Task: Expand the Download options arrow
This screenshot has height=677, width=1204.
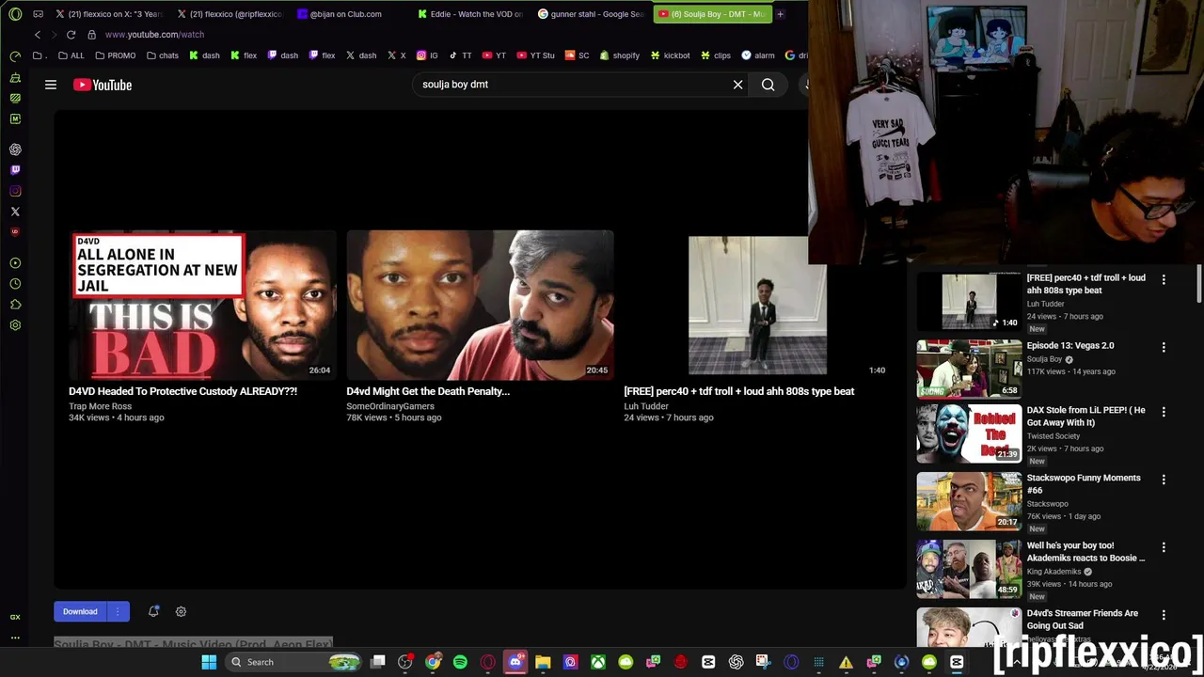Action: [118, 611]
